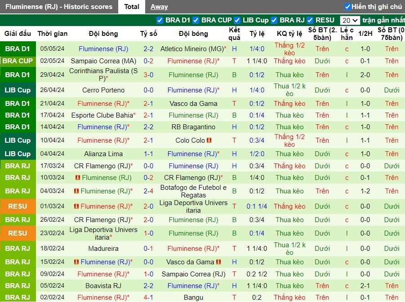Open Atletico Mineiro (MG) team link
The height and width of the screenshot is (302, 405).
pos(192,49)
